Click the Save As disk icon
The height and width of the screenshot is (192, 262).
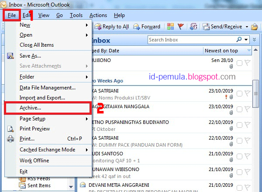(x=10, y=56)
